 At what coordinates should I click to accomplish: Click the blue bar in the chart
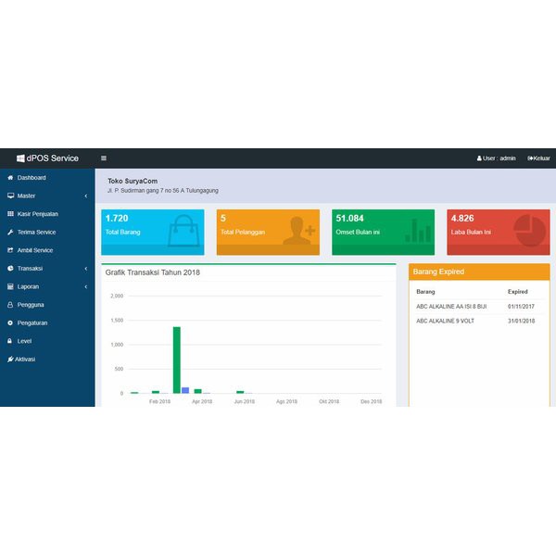(x=185, y=390)
